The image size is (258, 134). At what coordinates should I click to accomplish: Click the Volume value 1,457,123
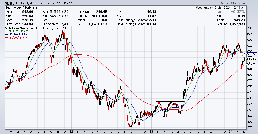237,24
